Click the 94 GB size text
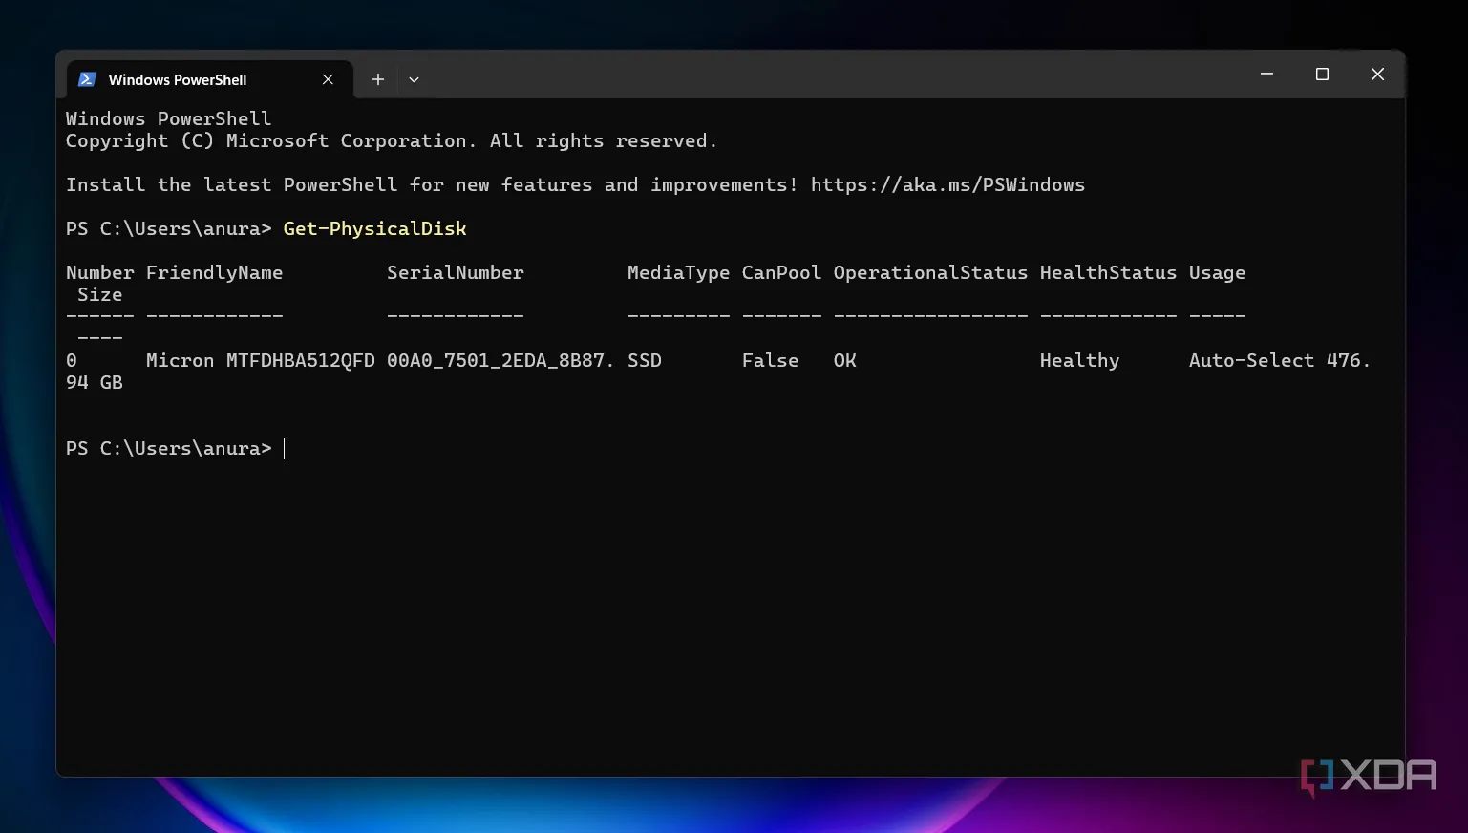1468x833 pixels. pyautogui.click(x=94, y=382)
